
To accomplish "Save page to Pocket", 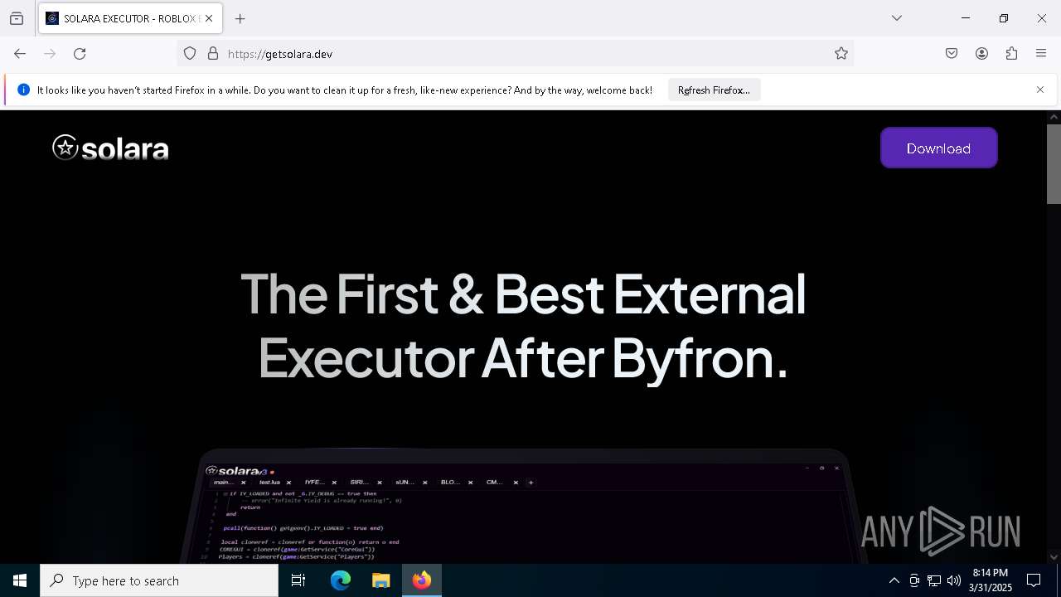I will coord(952,54).
